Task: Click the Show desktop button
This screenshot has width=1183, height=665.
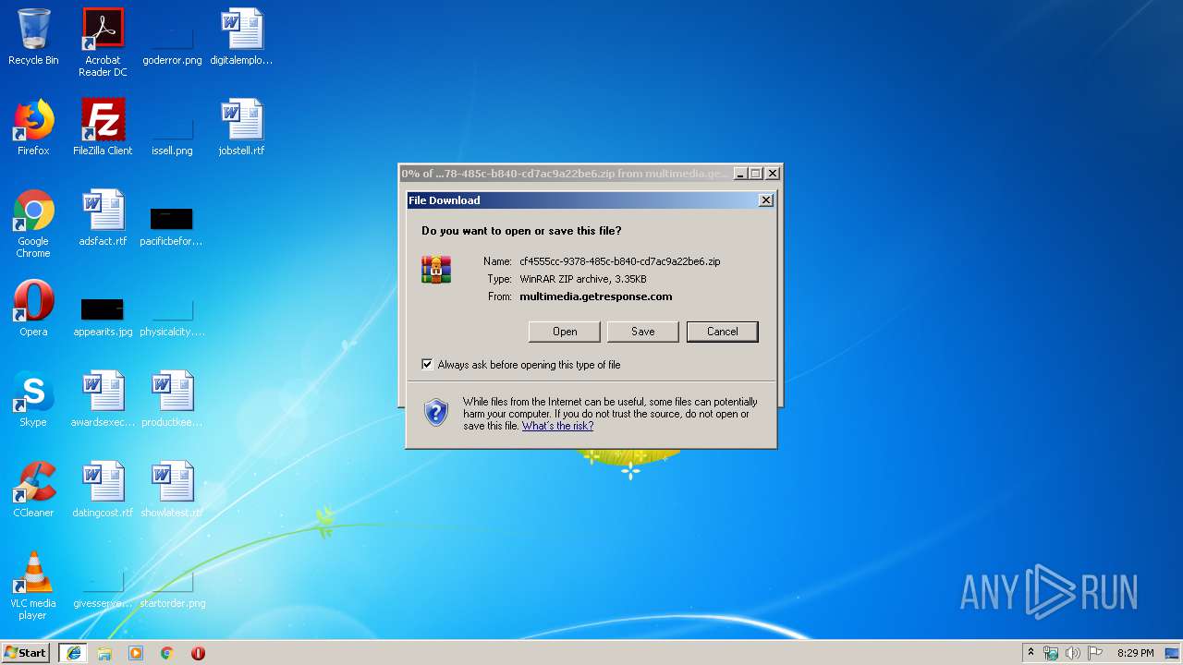Action: click(x=1173, y=653)
